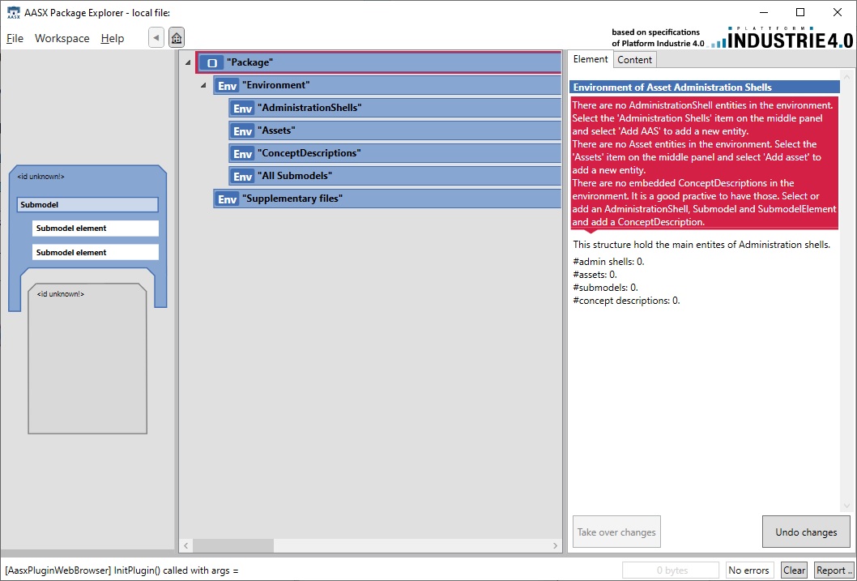Select the Supplementary files tree item

click(292, 199)
